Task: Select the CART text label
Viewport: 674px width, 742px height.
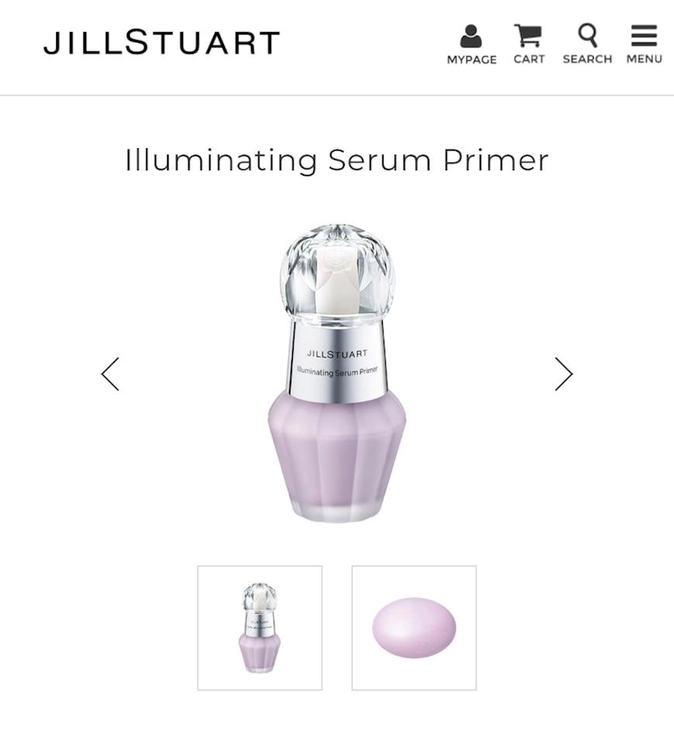Action: click(529, 59)
